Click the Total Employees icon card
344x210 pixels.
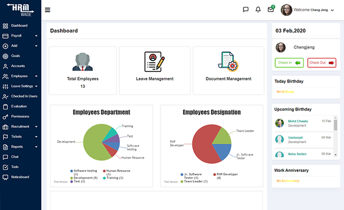point(83,71)
